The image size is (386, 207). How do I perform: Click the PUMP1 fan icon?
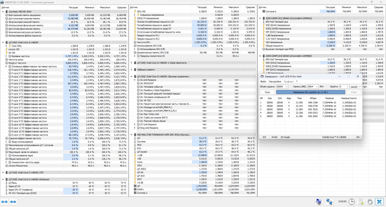(134, 189)
